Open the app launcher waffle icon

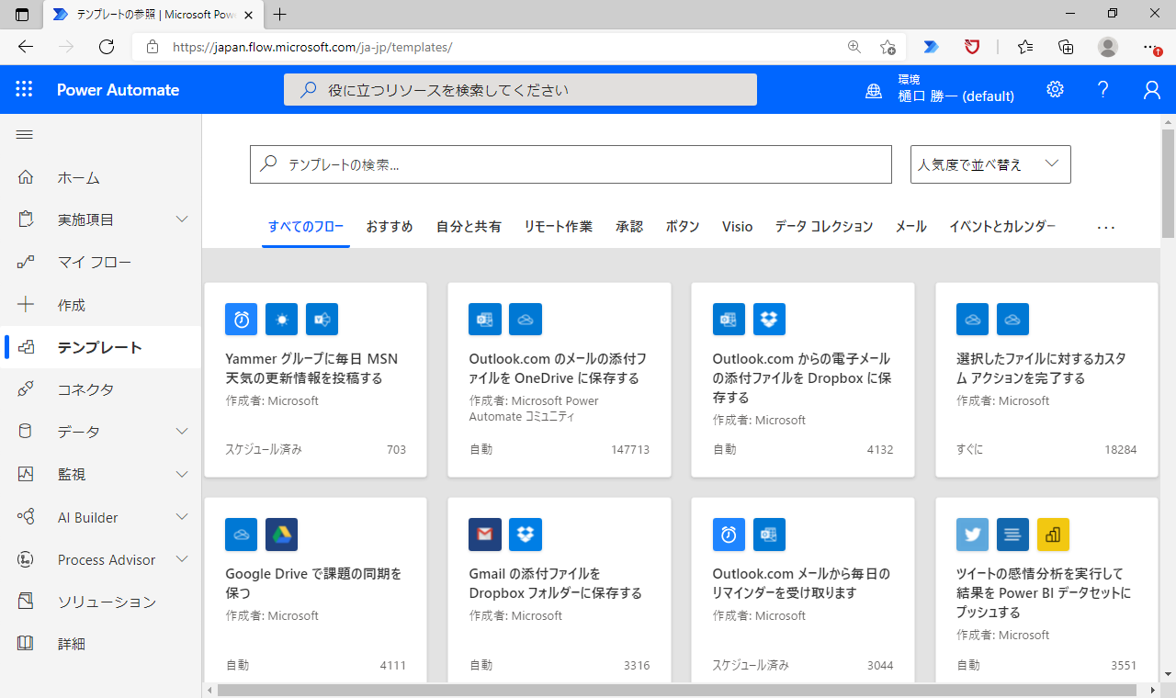(24, 89)
